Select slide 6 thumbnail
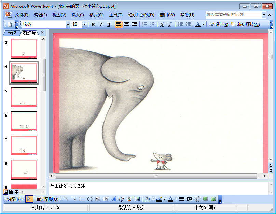Image resolution: width=276 pixels, height=214 pixels. 24,121
